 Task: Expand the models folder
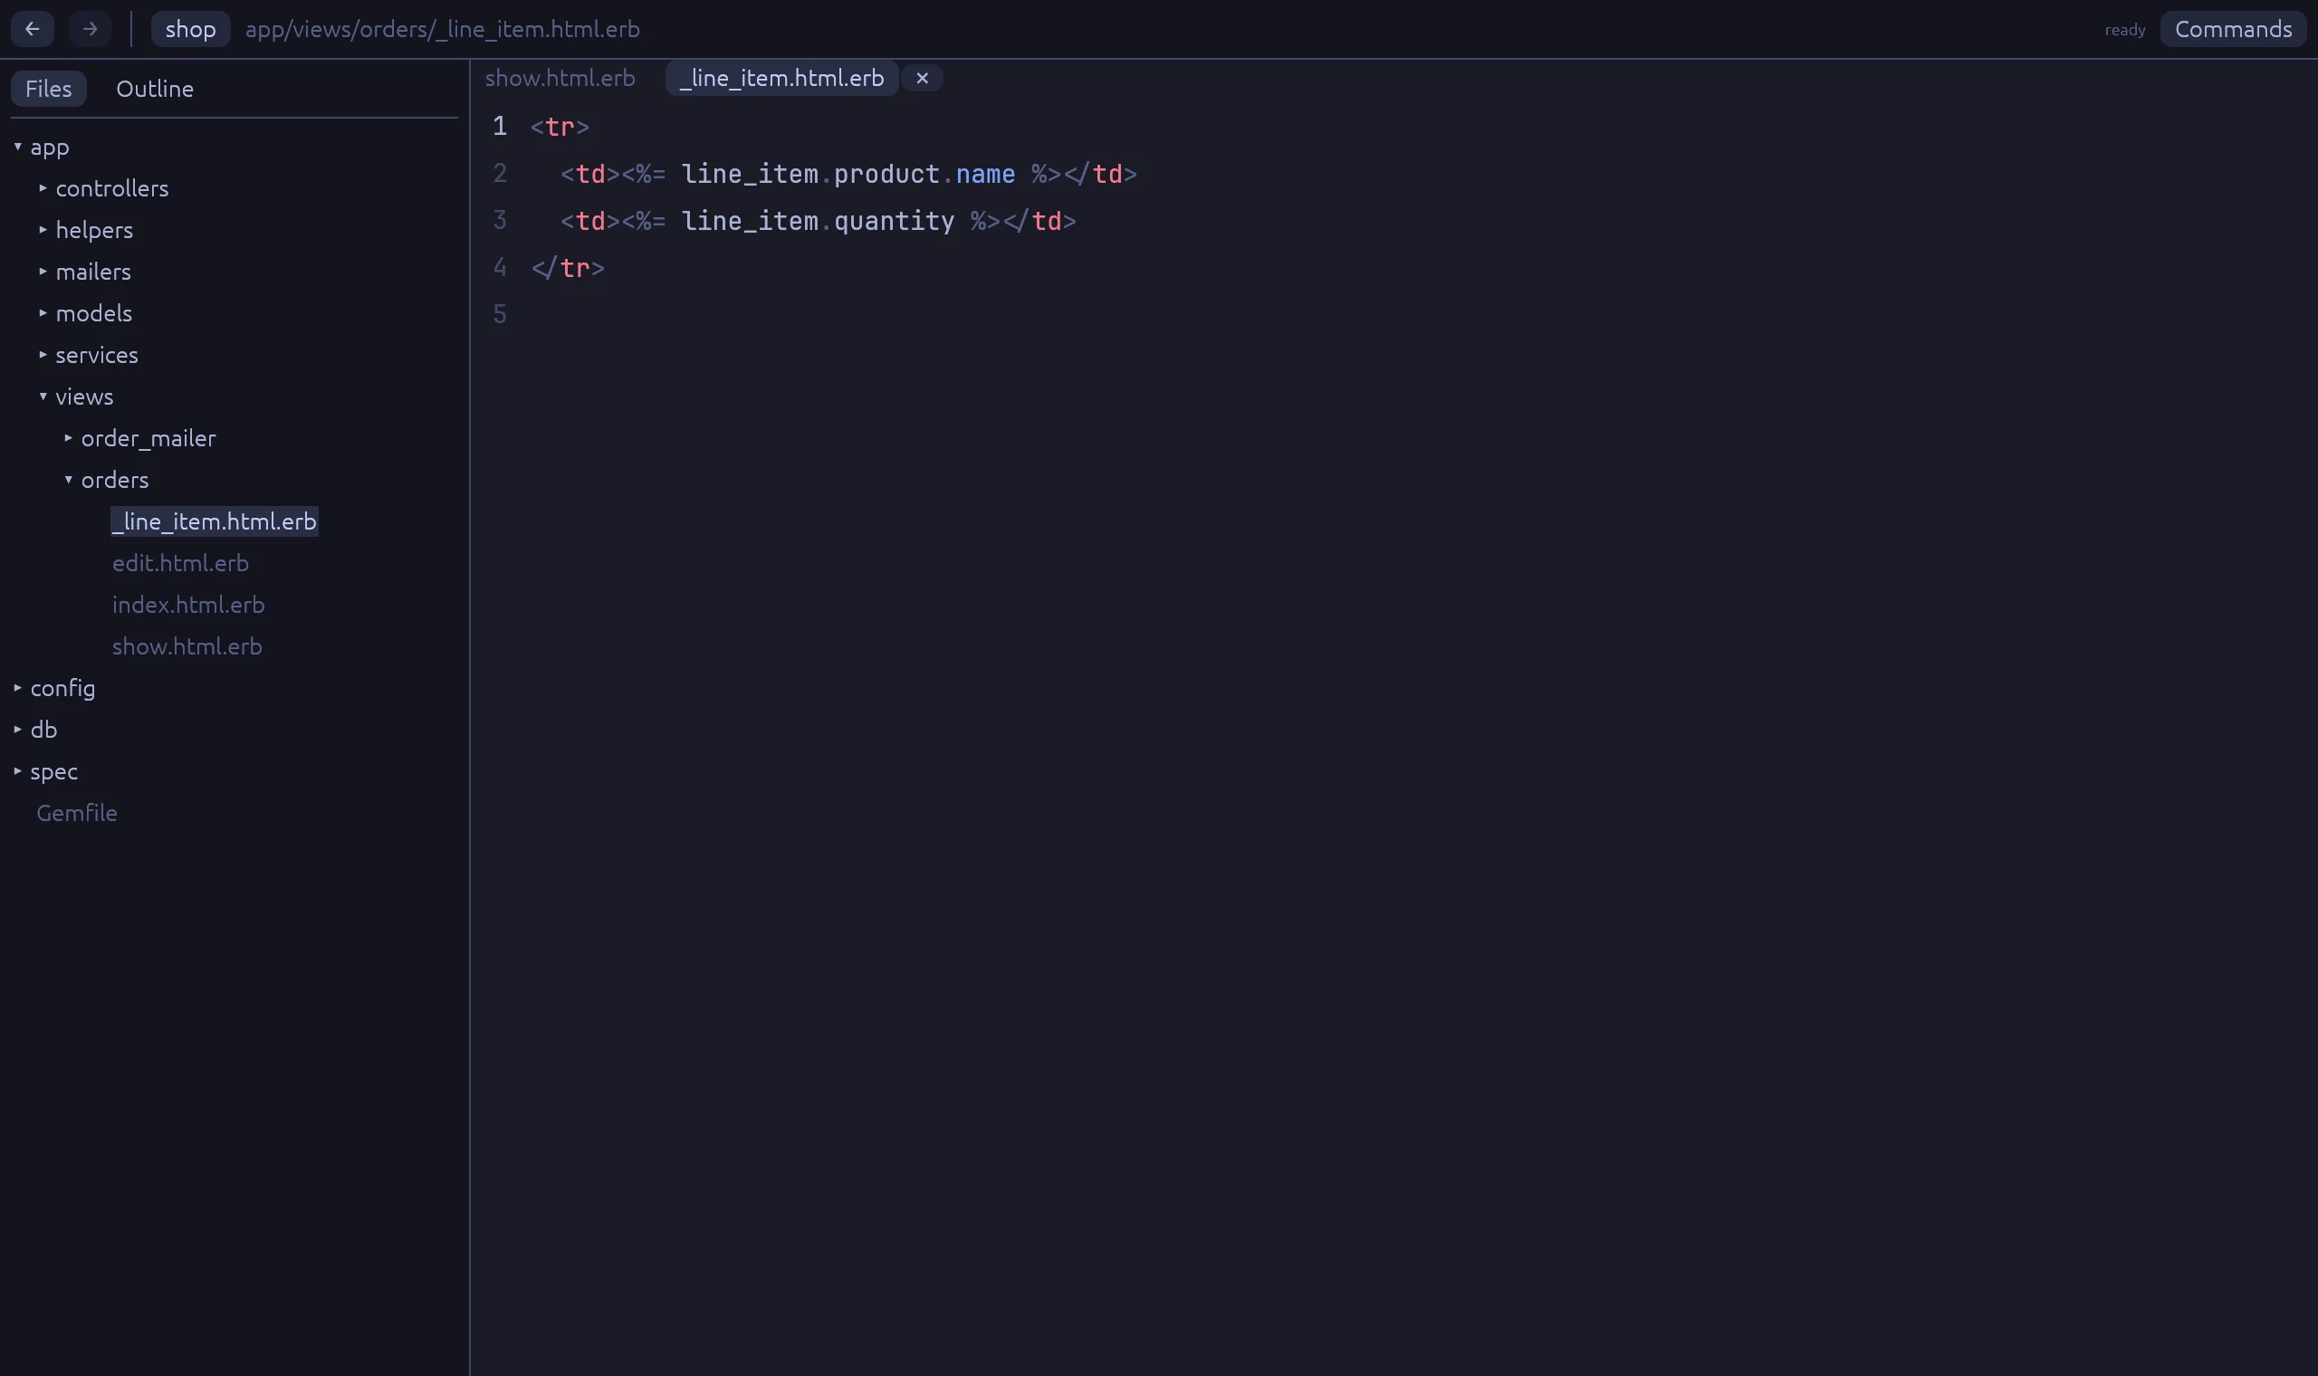(x=85, y=313)
